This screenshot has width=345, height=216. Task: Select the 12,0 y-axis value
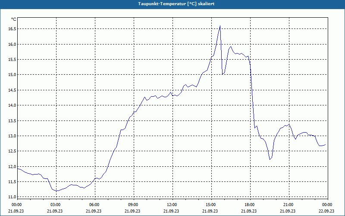[13, 167]
